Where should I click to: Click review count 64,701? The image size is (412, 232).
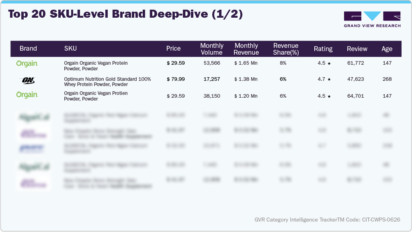point(355,96)
